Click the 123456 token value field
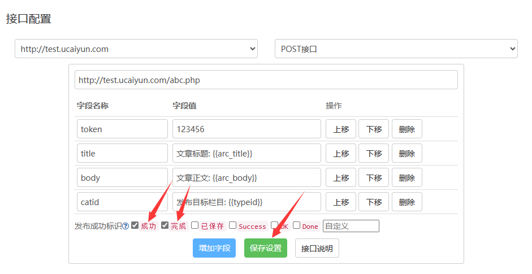Screen dimensions: 532x274 [246, 129]
